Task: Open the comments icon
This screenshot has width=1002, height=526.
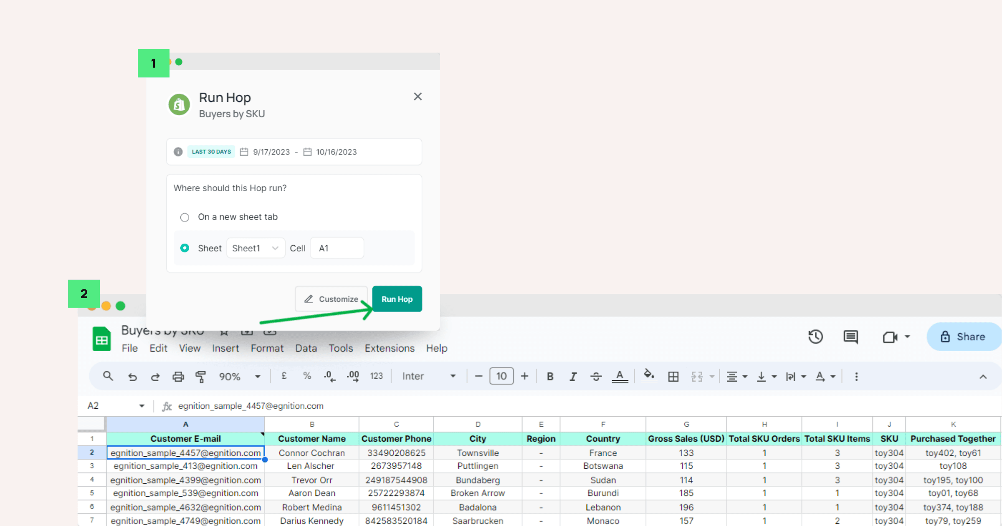Action: 850,337
